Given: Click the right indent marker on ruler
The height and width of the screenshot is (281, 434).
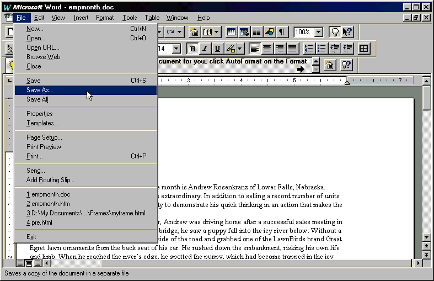Looking at the screenshot, I should click(347, 81).
